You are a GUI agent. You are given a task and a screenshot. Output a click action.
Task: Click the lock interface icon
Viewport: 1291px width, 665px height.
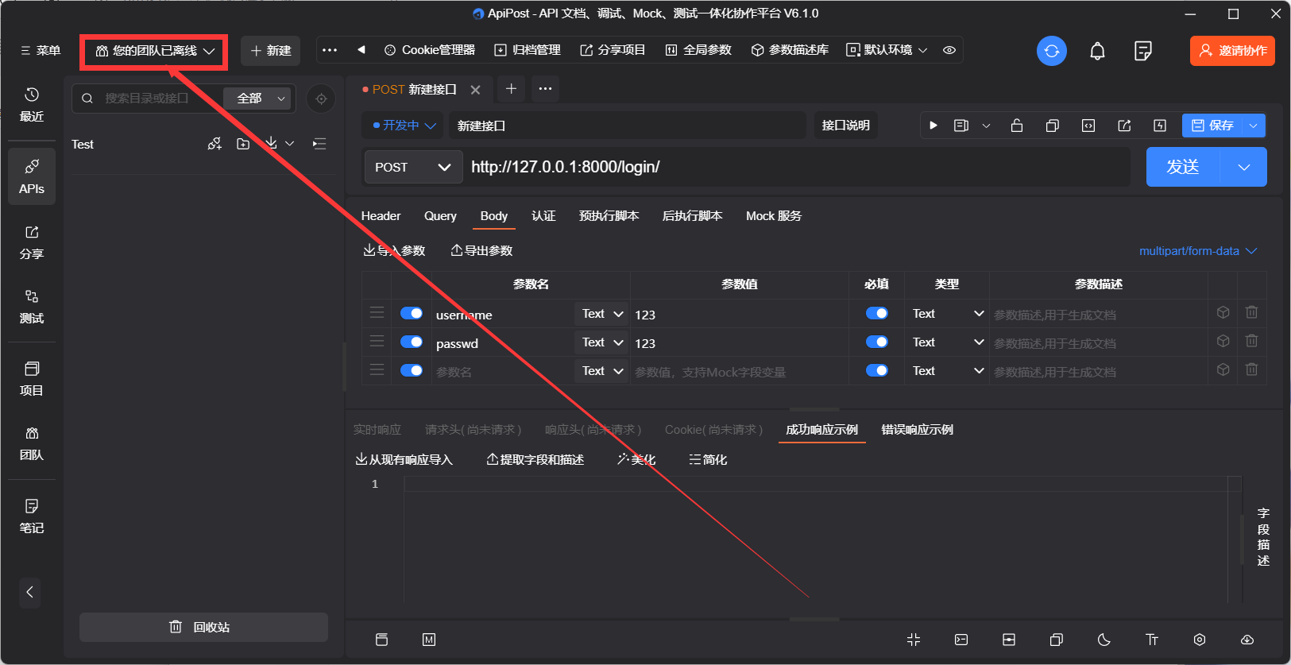click(1016, 126)
